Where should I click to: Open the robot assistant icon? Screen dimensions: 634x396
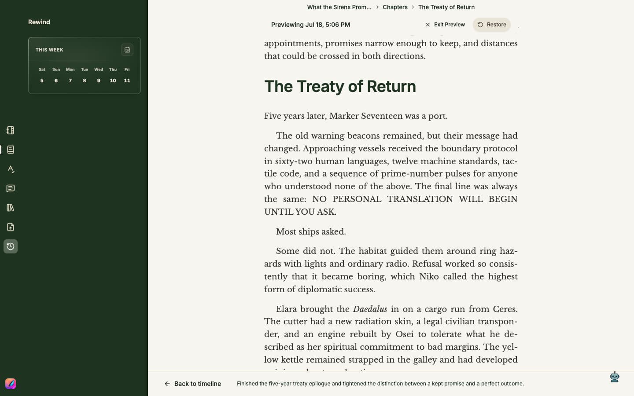615,377
